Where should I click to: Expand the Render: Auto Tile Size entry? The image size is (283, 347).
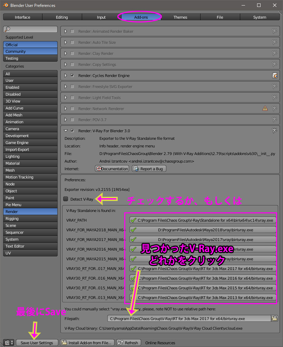tap(66, 42)
